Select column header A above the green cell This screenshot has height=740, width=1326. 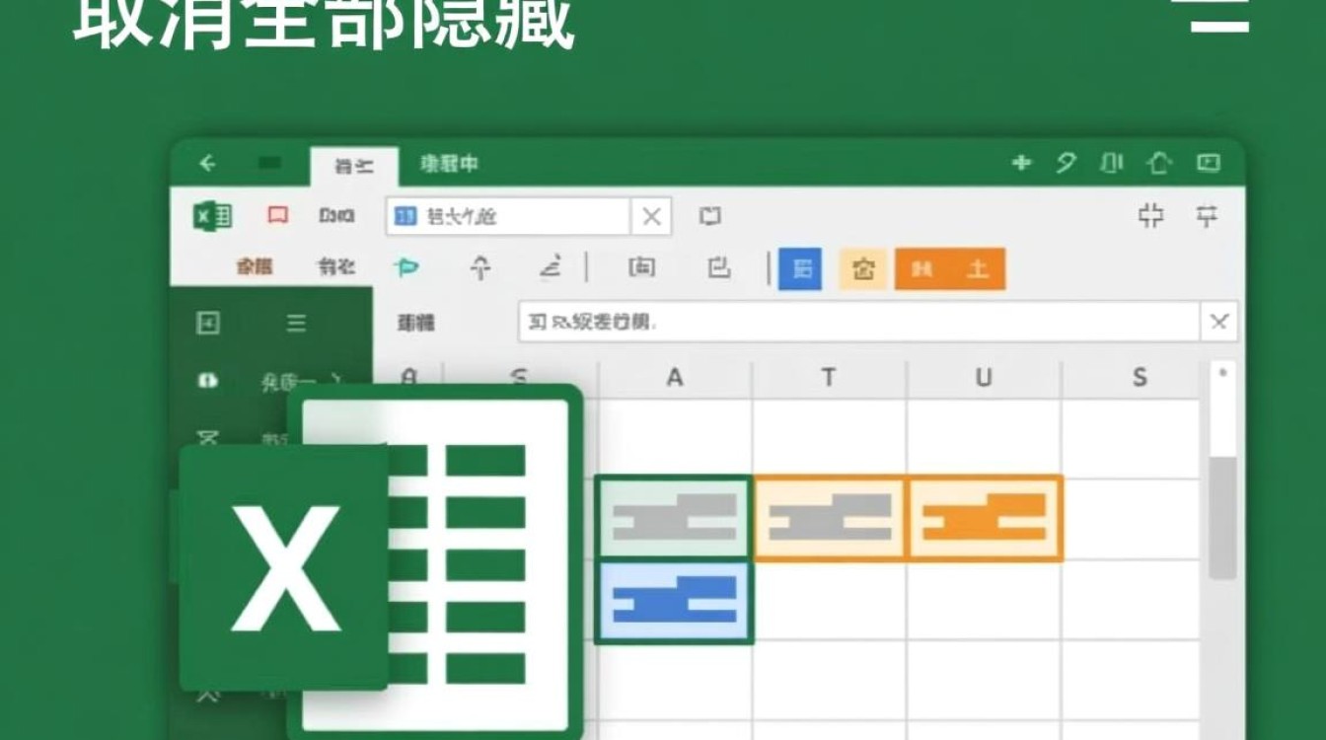[675, 377]
